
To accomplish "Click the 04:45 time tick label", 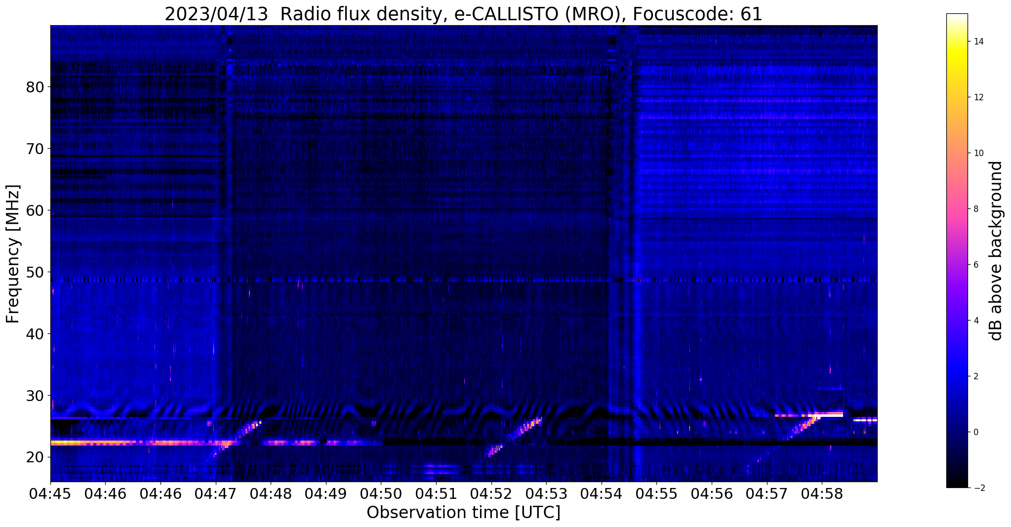I will pos(50,494).
